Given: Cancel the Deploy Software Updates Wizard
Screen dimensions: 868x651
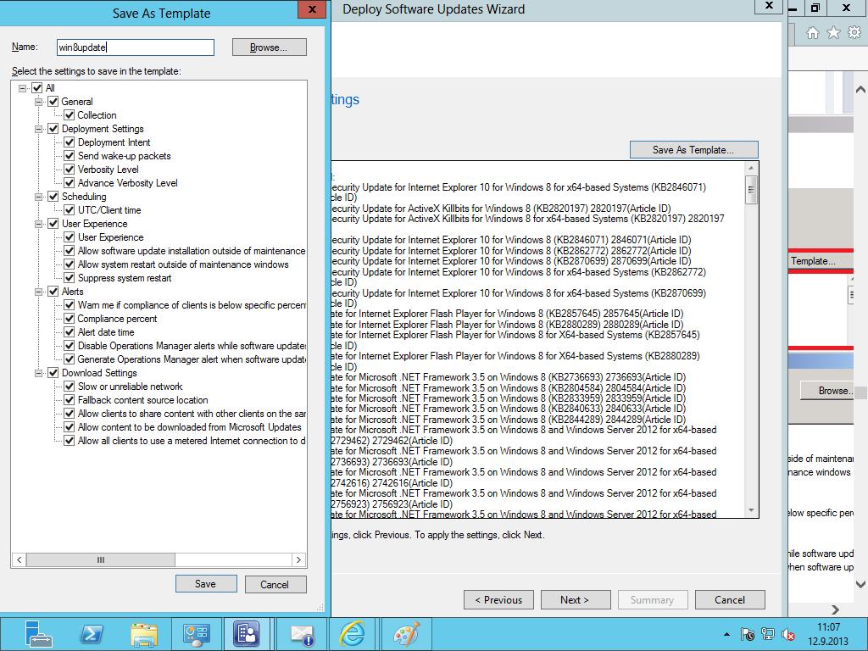Looking at the screenshot, I should tap(730, 599).
